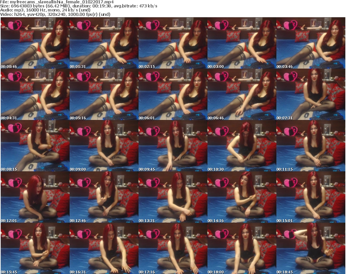Click the thumbnail at 00:12:01
This screenshot has height=274, width=346.
coord(35,197)
